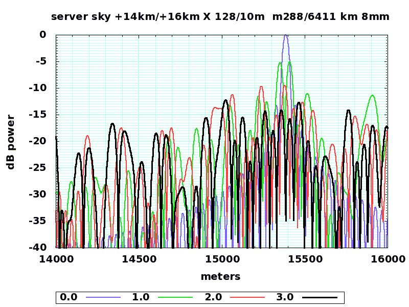Select the 0.0 legend label
This screenshot has width=409, height=307.
click(x=69, y=297)
